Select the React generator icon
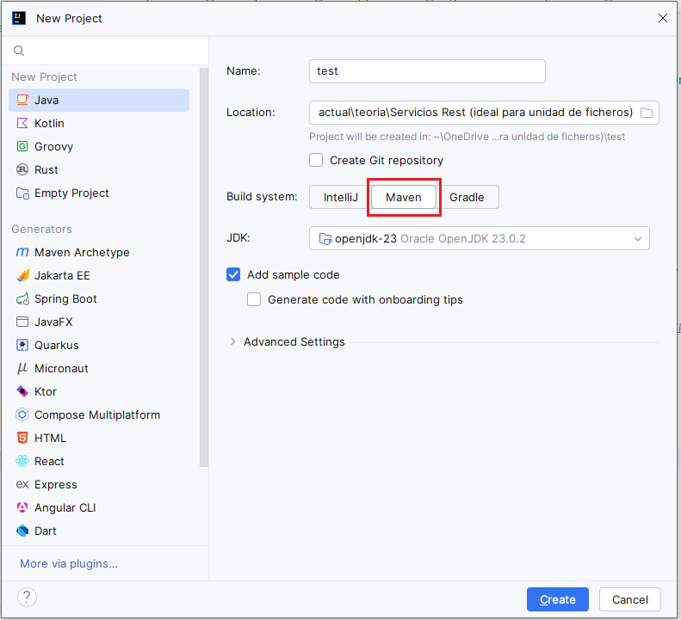The image size is (681, 620). (22, 461)
